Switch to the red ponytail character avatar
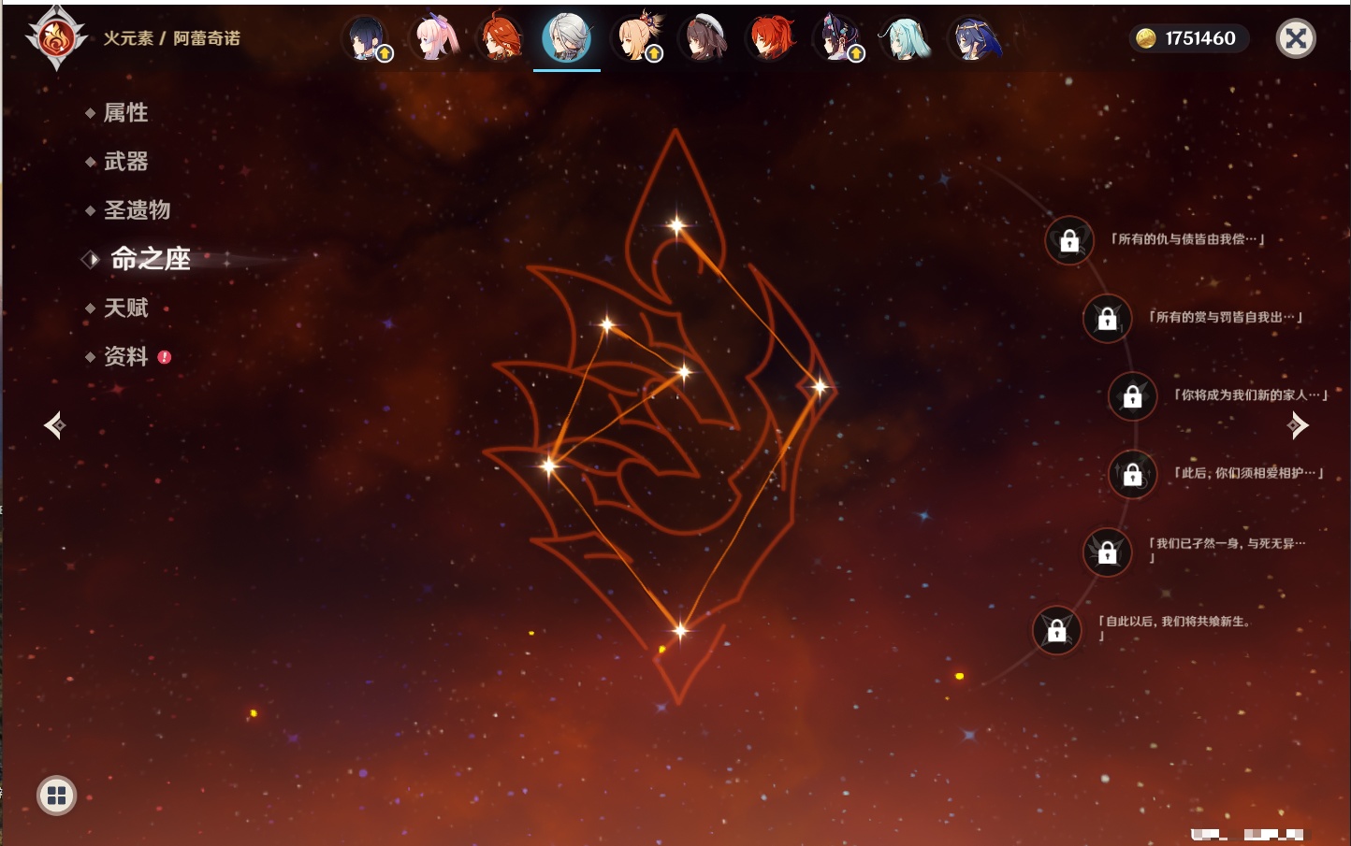The height and width of the screenshot is (846, 1351). pyautogui.click(x=771, y=38)
